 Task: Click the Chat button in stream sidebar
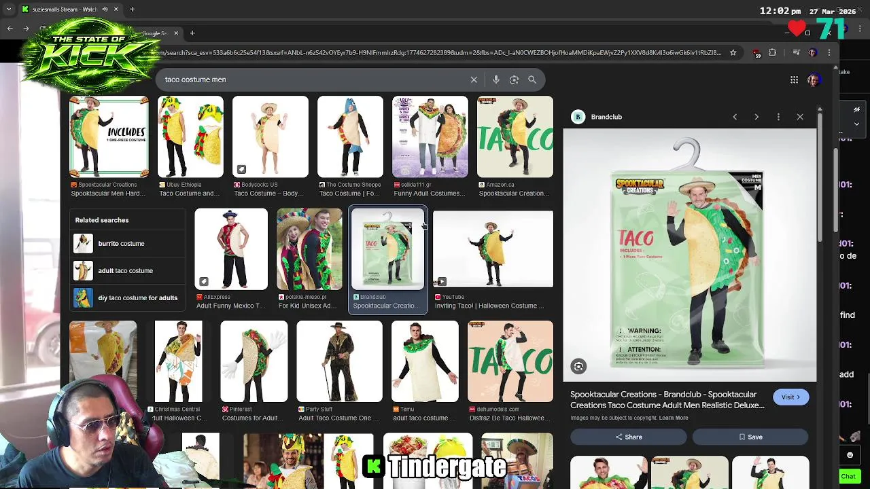pos(848,477)
